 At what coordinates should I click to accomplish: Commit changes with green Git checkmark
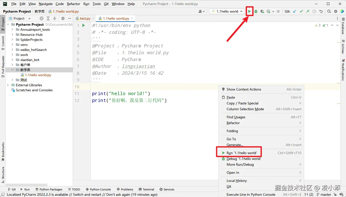[301, 11]
